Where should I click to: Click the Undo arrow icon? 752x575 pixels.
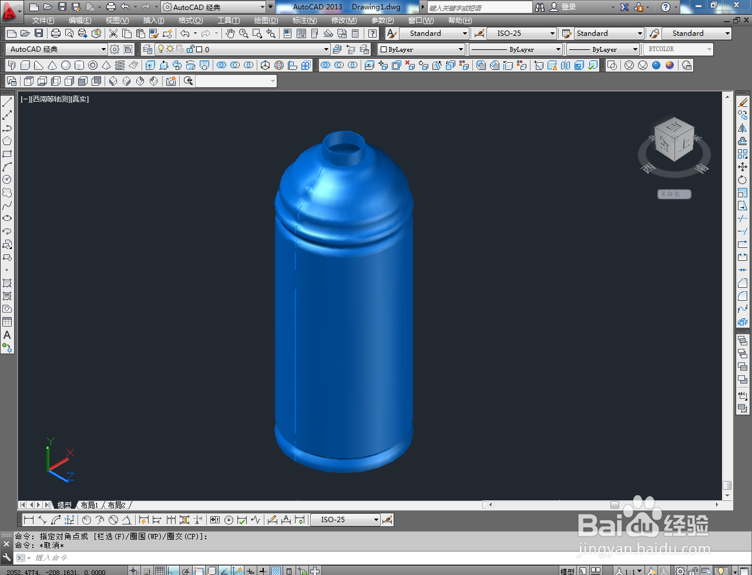pos(185,33)
